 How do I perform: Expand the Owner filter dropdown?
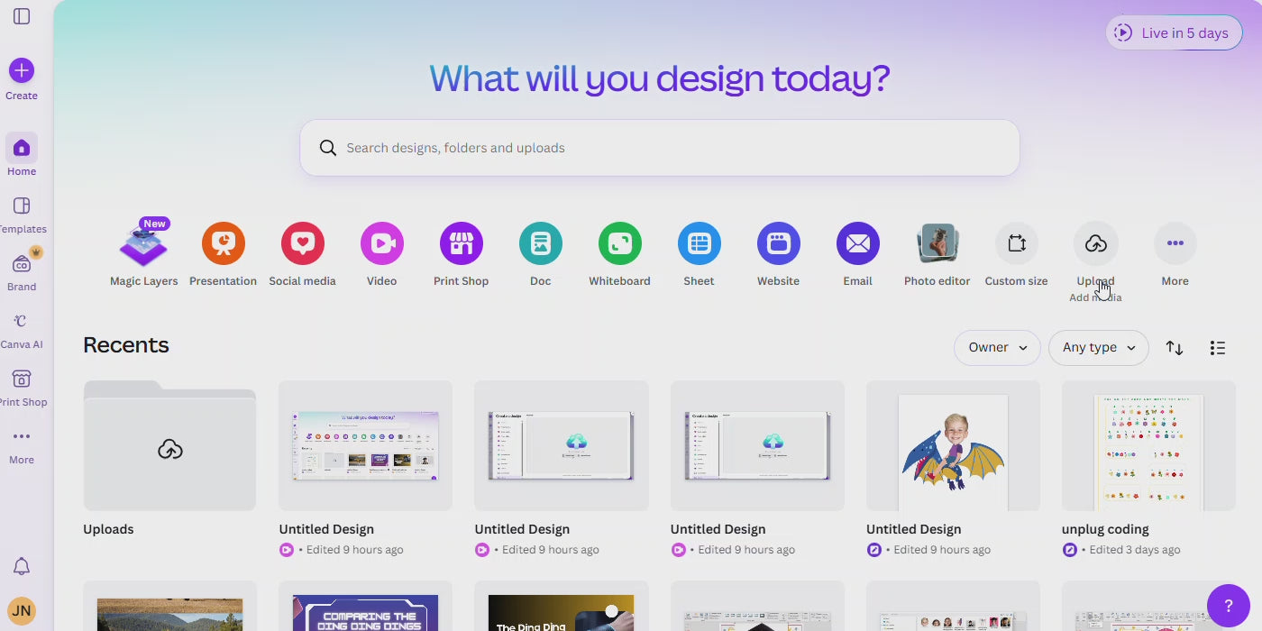pyautogui.click(x=997, y=348)
